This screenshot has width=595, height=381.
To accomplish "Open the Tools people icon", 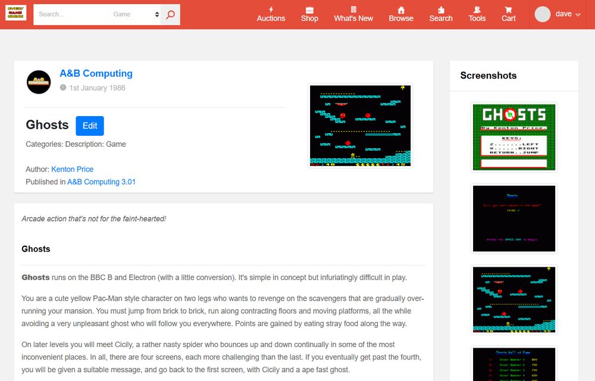I will pos(477,10).
